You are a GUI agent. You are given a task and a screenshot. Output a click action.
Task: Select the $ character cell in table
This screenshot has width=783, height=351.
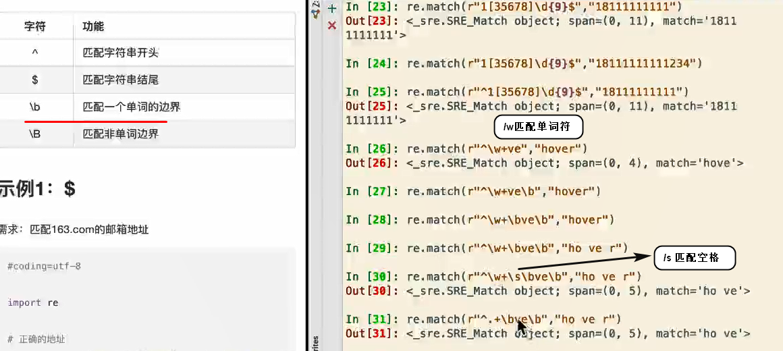click(x=35, y=80)
